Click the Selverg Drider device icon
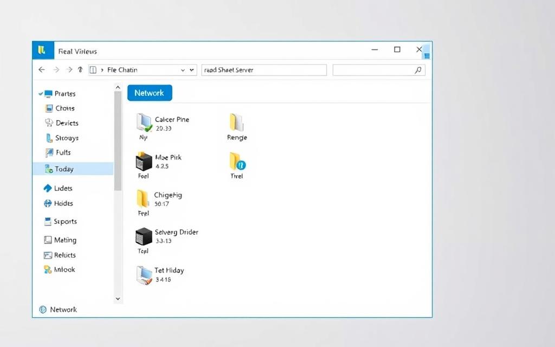 pos(143,237)
